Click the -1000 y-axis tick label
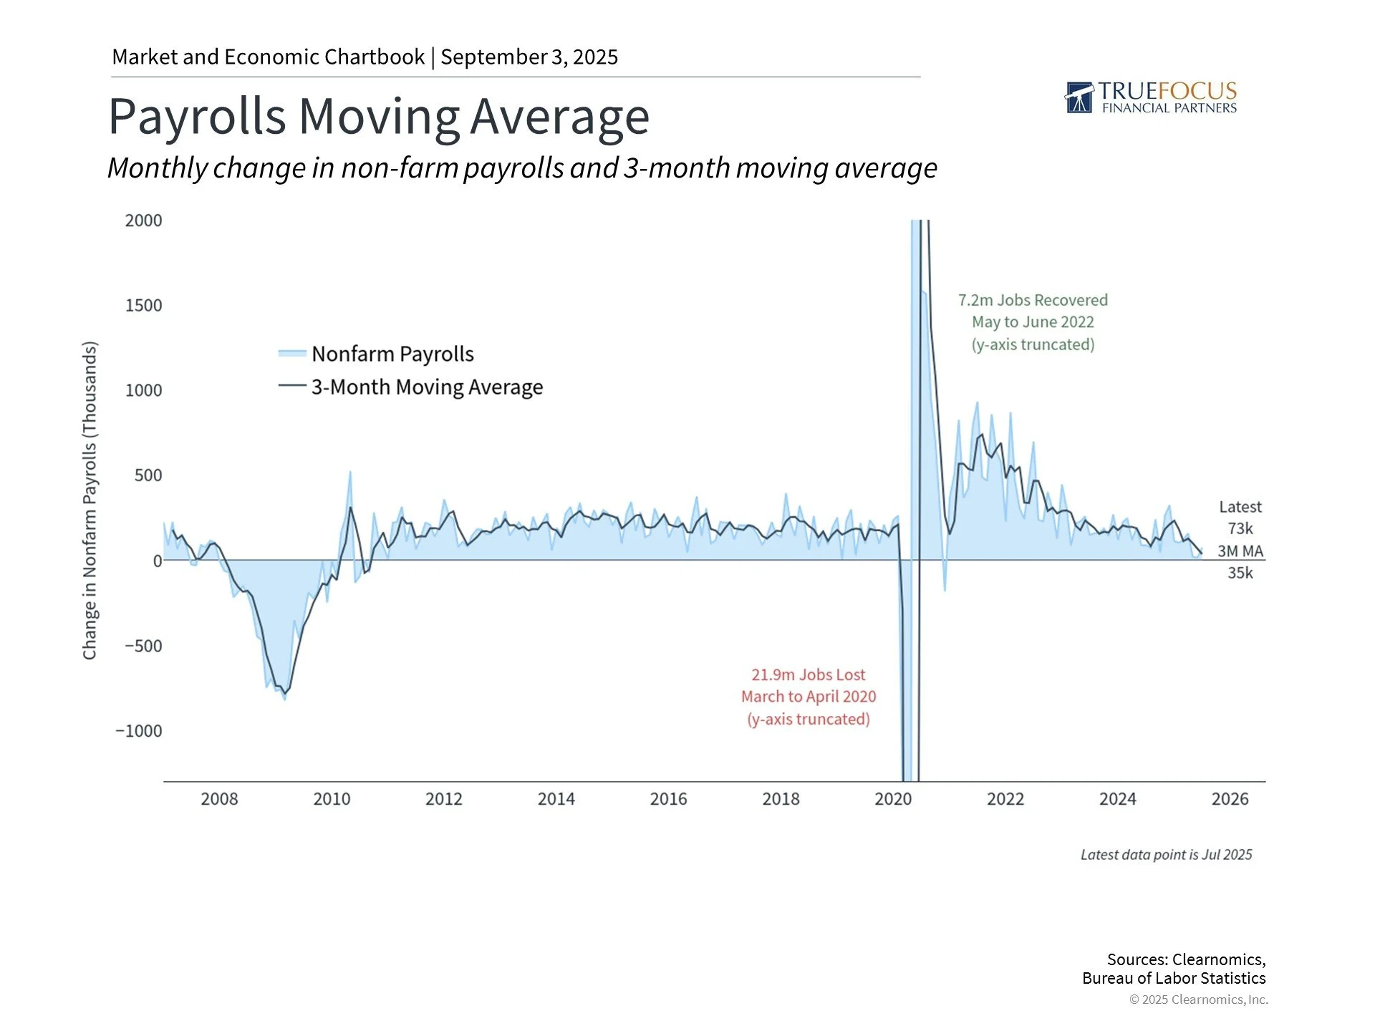1375x1031 pixels. [139, 731]
